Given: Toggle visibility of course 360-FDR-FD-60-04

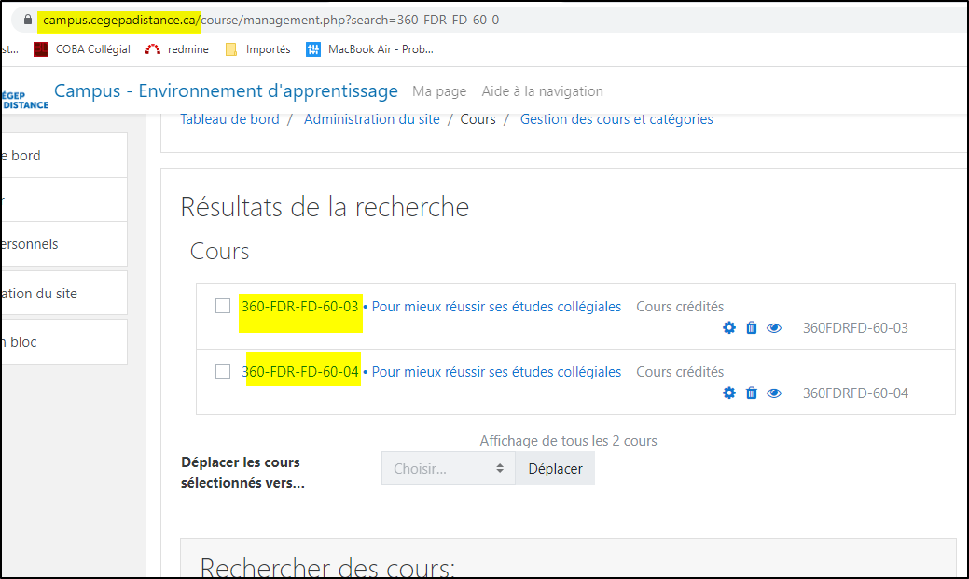Looking at the screenshot, I should [x=774, y=393].
